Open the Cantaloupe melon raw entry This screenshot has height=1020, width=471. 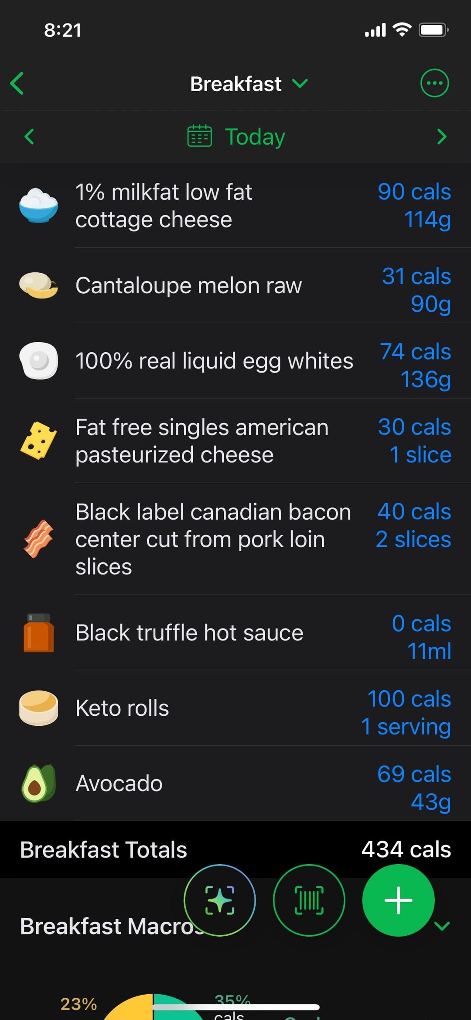coord(188,286)
